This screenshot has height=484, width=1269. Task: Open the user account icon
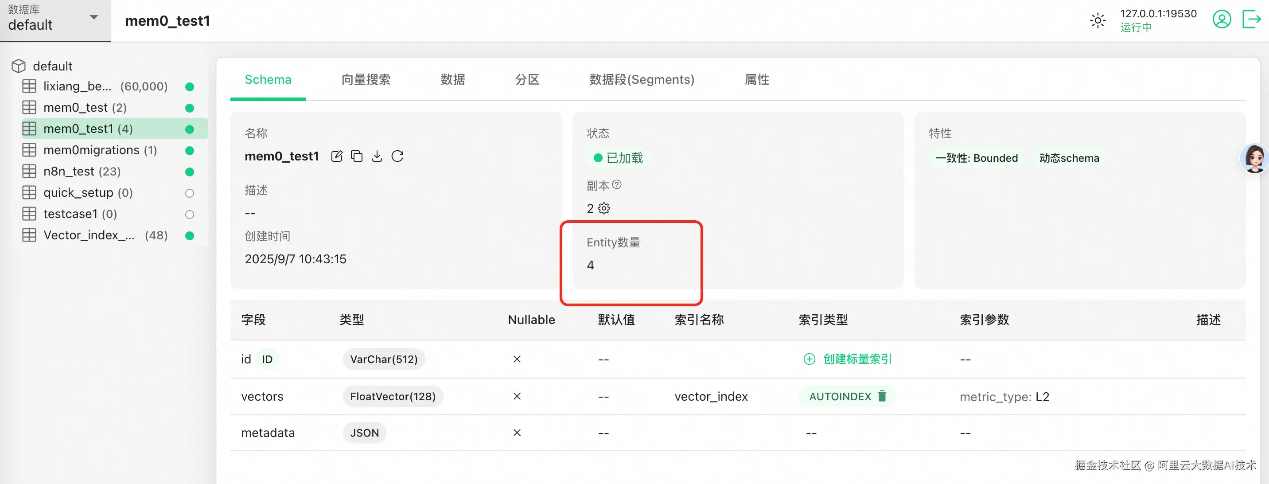[1221, 20]
